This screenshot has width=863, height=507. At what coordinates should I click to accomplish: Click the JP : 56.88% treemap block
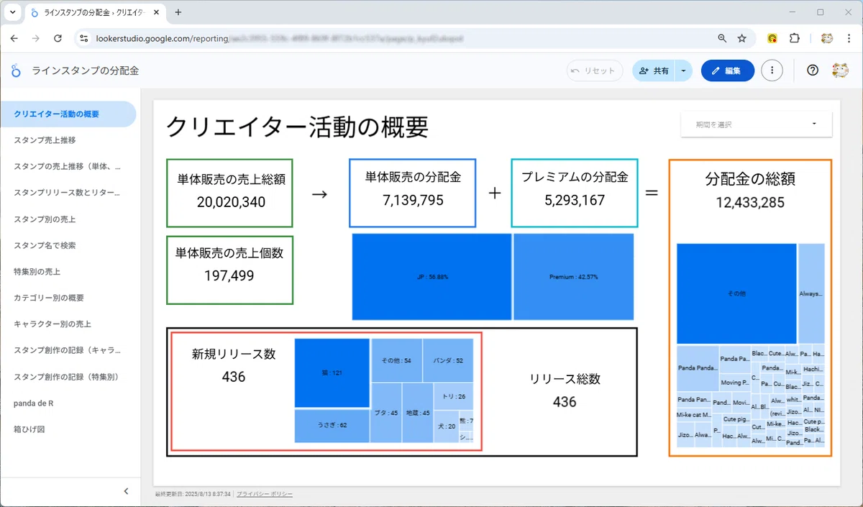point(431,276)
